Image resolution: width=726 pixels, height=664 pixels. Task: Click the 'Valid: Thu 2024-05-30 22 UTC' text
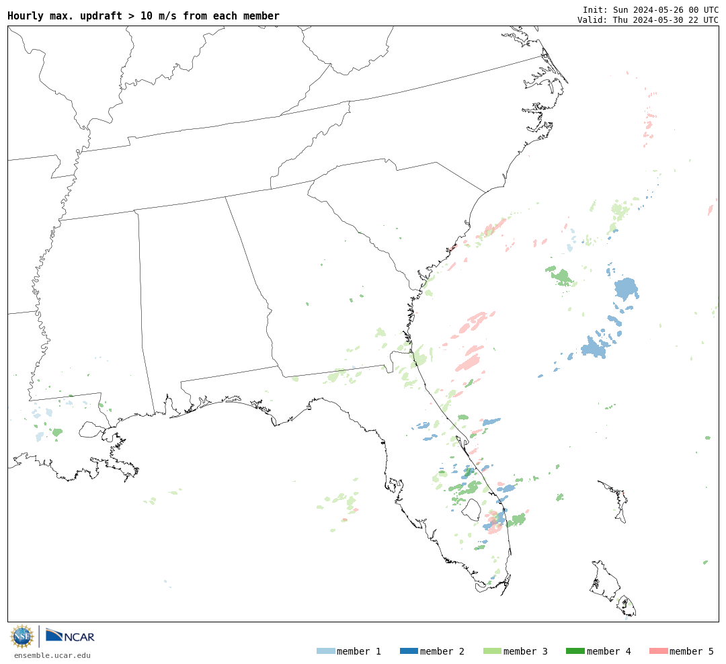[648, 19]
